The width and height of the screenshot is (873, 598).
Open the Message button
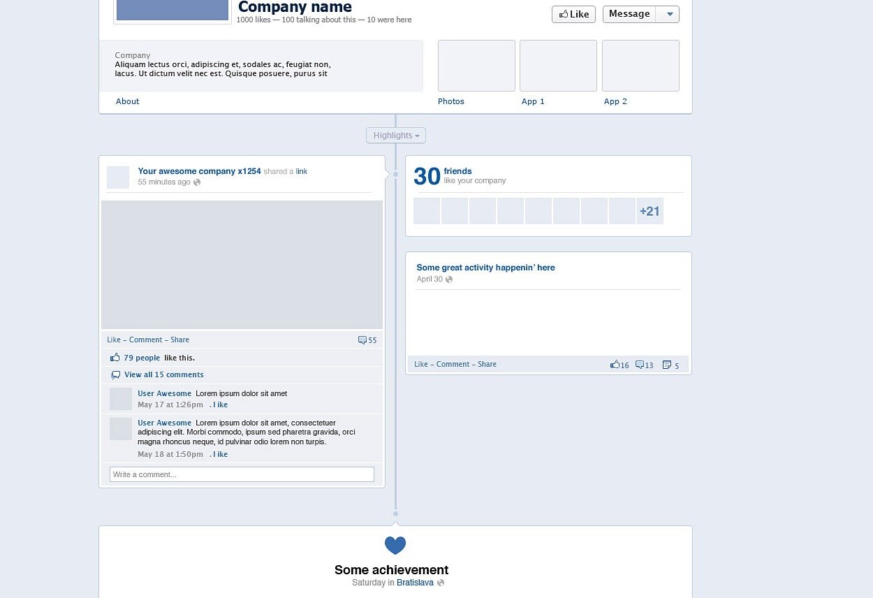(x=629, y=14)
